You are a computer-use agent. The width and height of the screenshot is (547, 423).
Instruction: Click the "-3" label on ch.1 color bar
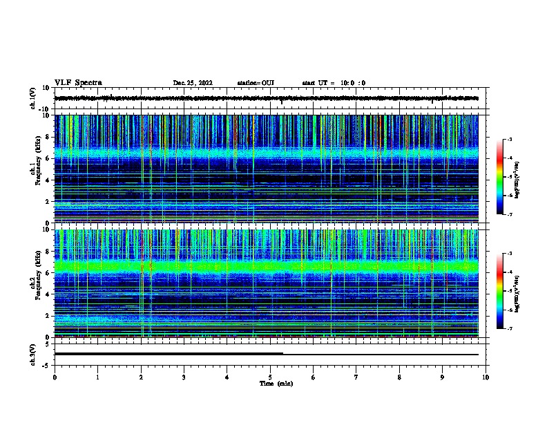point(510,140)
